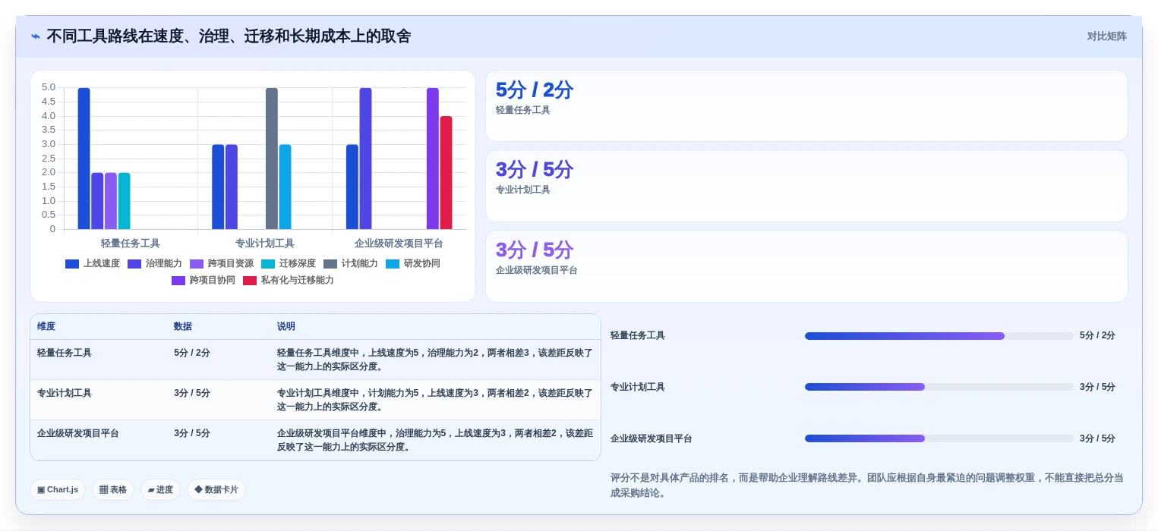1158x531 pixels.
Task: Click the 轻量任务工具 progress bar
Action: pyautogui.click(x=939, y=336)
